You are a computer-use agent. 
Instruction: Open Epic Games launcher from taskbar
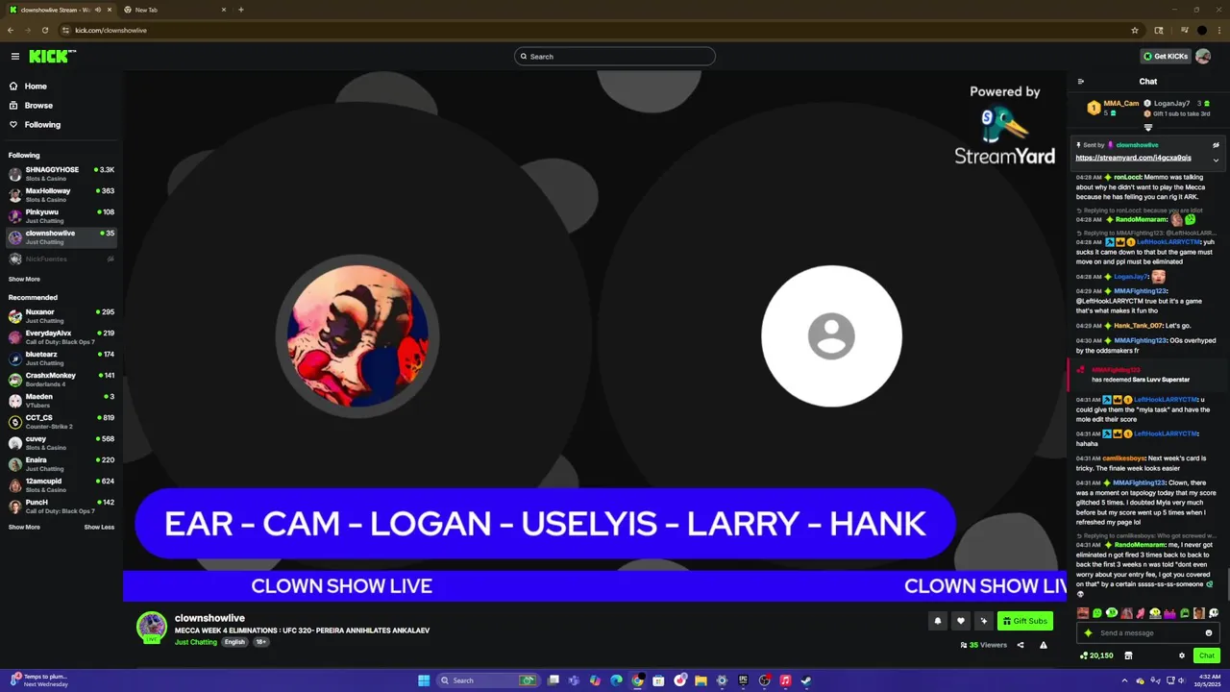tap(743, 680)
